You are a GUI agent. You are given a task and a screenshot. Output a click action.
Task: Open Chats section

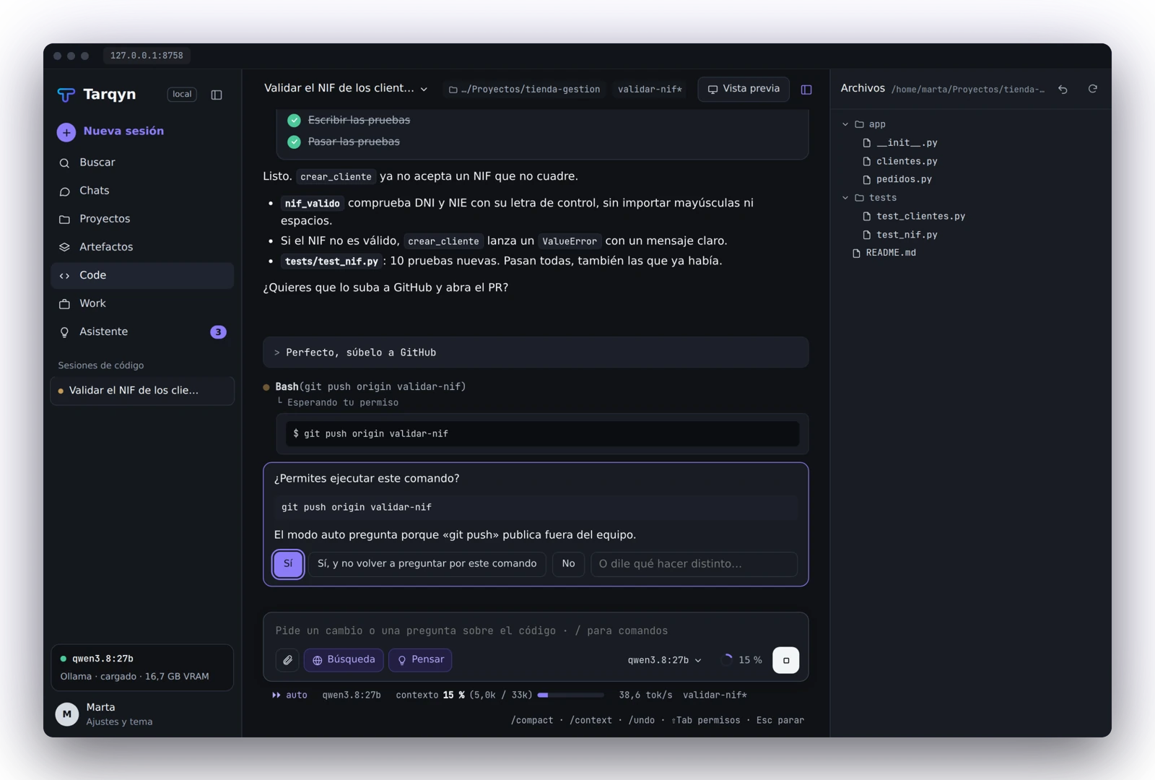click(142, 191)
